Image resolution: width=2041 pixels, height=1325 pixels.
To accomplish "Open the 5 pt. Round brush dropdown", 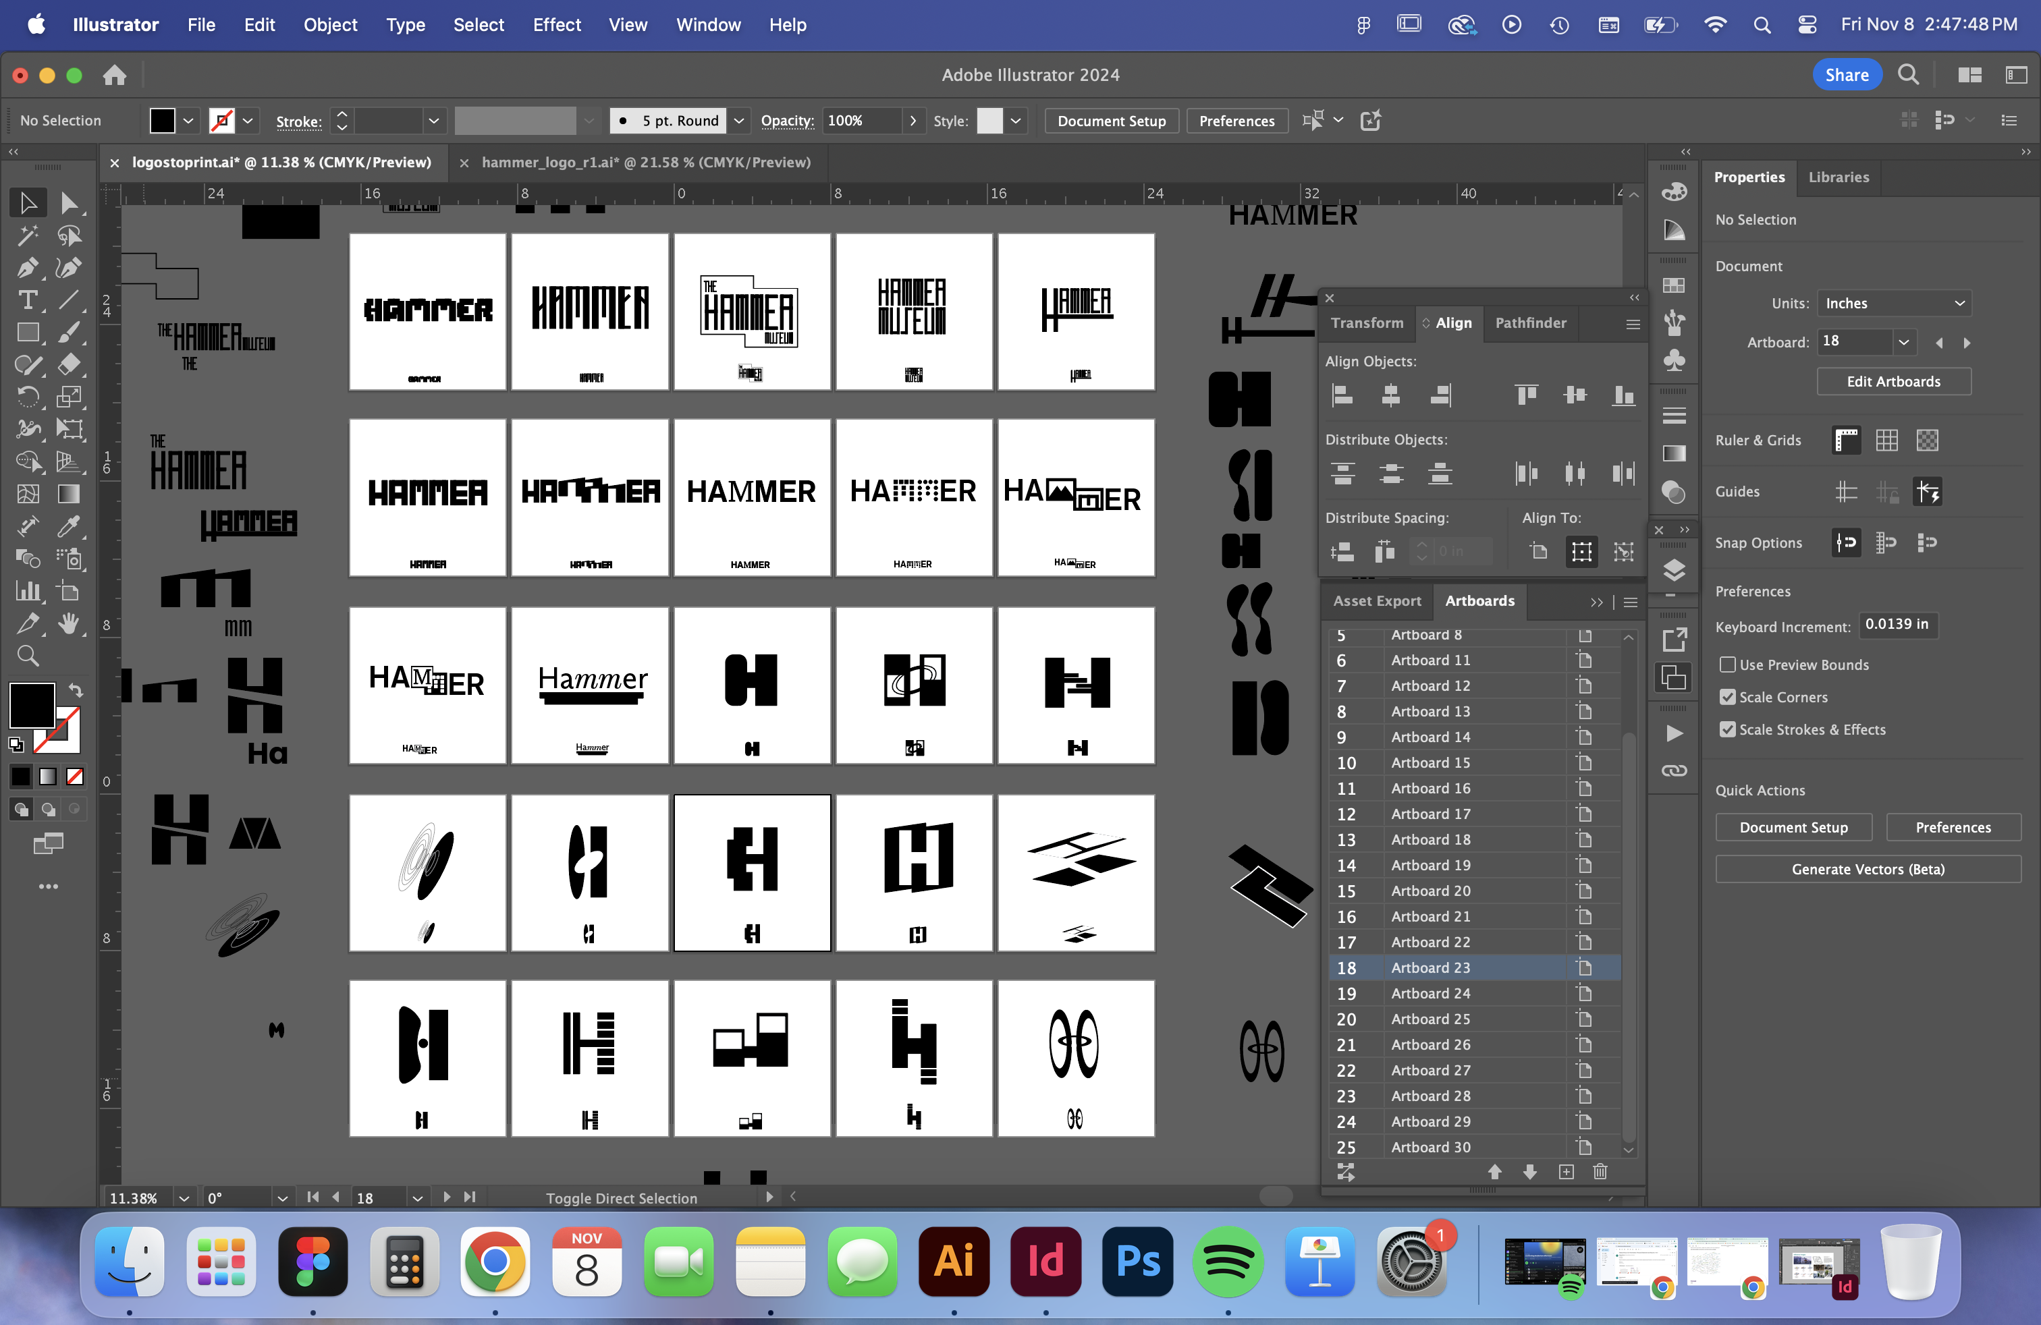I will click(738, 121).
